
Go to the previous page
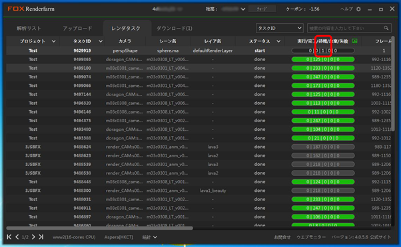17,237
